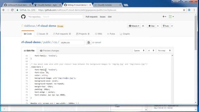This screenshot has height=112, width=199.
Task: Open the Code tab
Action: pyautogui.click(x=28, y=34)
